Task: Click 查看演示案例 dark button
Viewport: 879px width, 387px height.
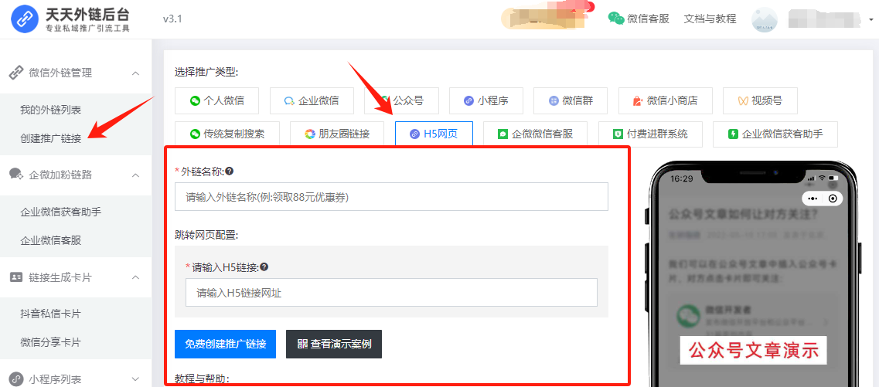Action: click(x=333, y=344)
